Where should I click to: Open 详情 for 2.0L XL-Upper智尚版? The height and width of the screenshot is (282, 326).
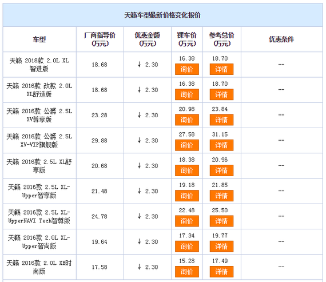pyautogui.click(x=221, y=246)
